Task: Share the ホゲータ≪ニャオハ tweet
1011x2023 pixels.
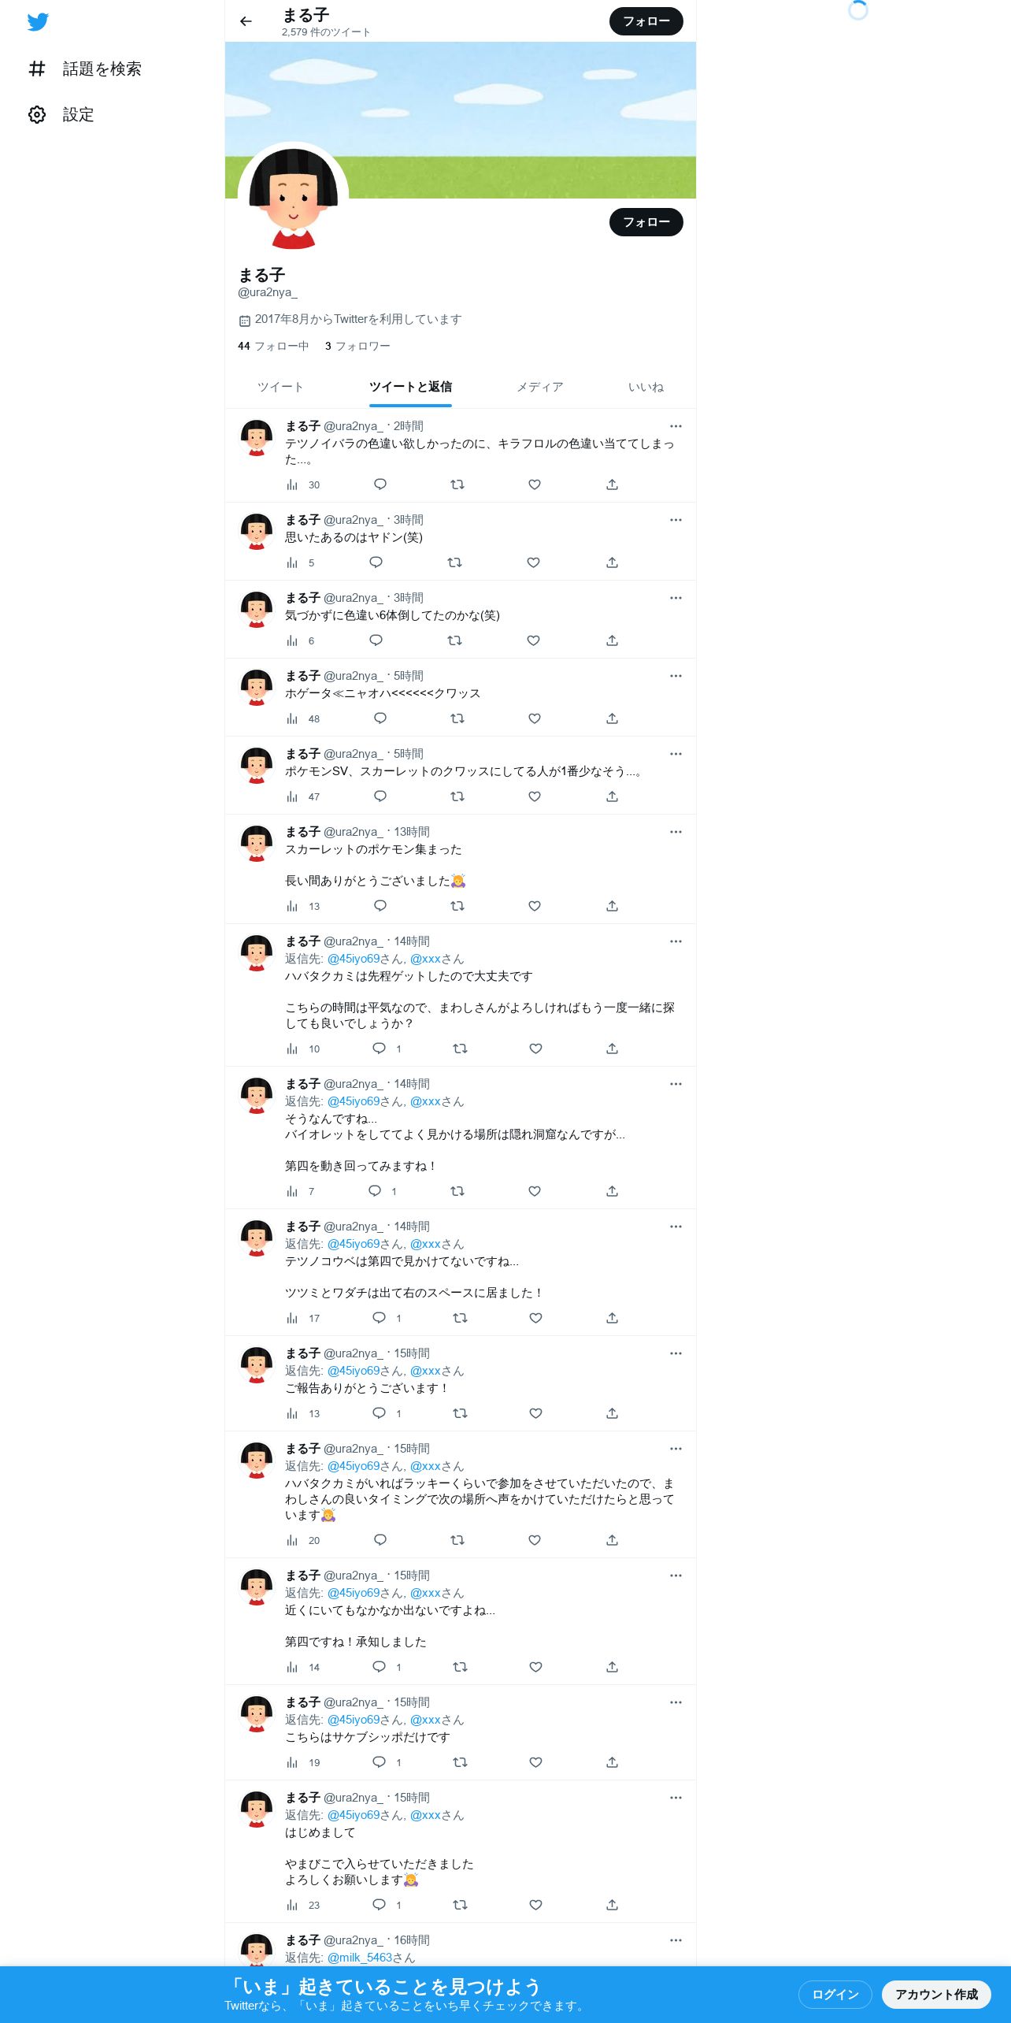Action: (612, 718)
